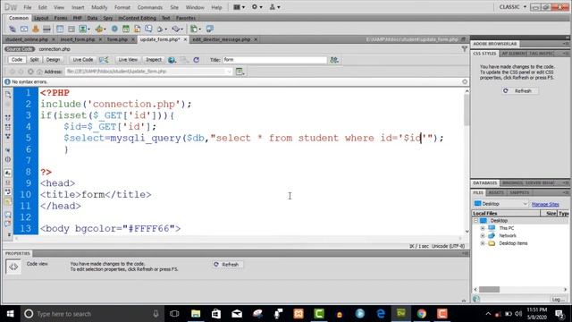Screen dimensions: 572x322
Task: Click the Insert Table icon
Action: click(60, 29)
